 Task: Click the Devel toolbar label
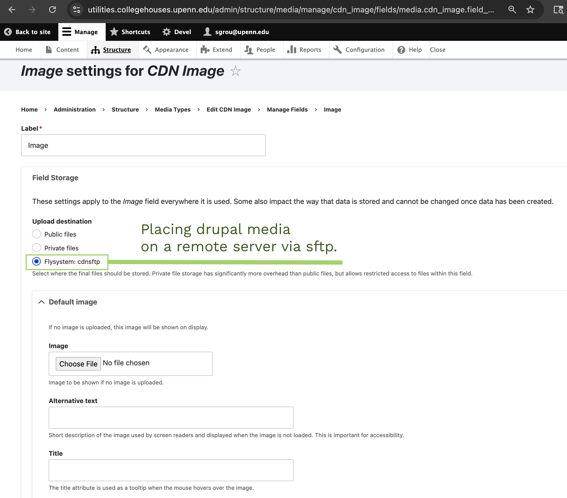[x=183, y=32]
